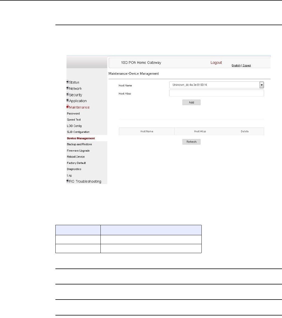Click the Maintenance>Device Management breadcrumb
282x318 pixels.
click(x=133, y=74)
